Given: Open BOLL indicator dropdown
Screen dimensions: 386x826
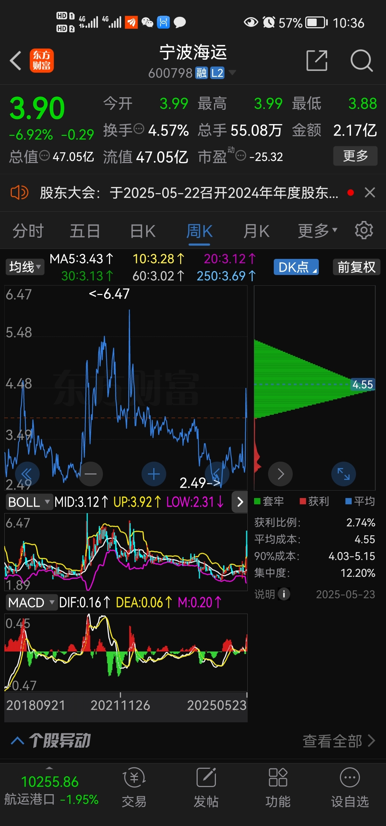Looking at the screenshot, I should point(29,502).
